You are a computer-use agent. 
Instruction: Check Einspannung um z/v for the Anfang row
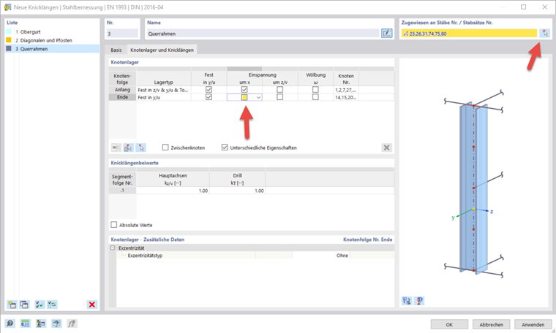[x=279, y=90]
